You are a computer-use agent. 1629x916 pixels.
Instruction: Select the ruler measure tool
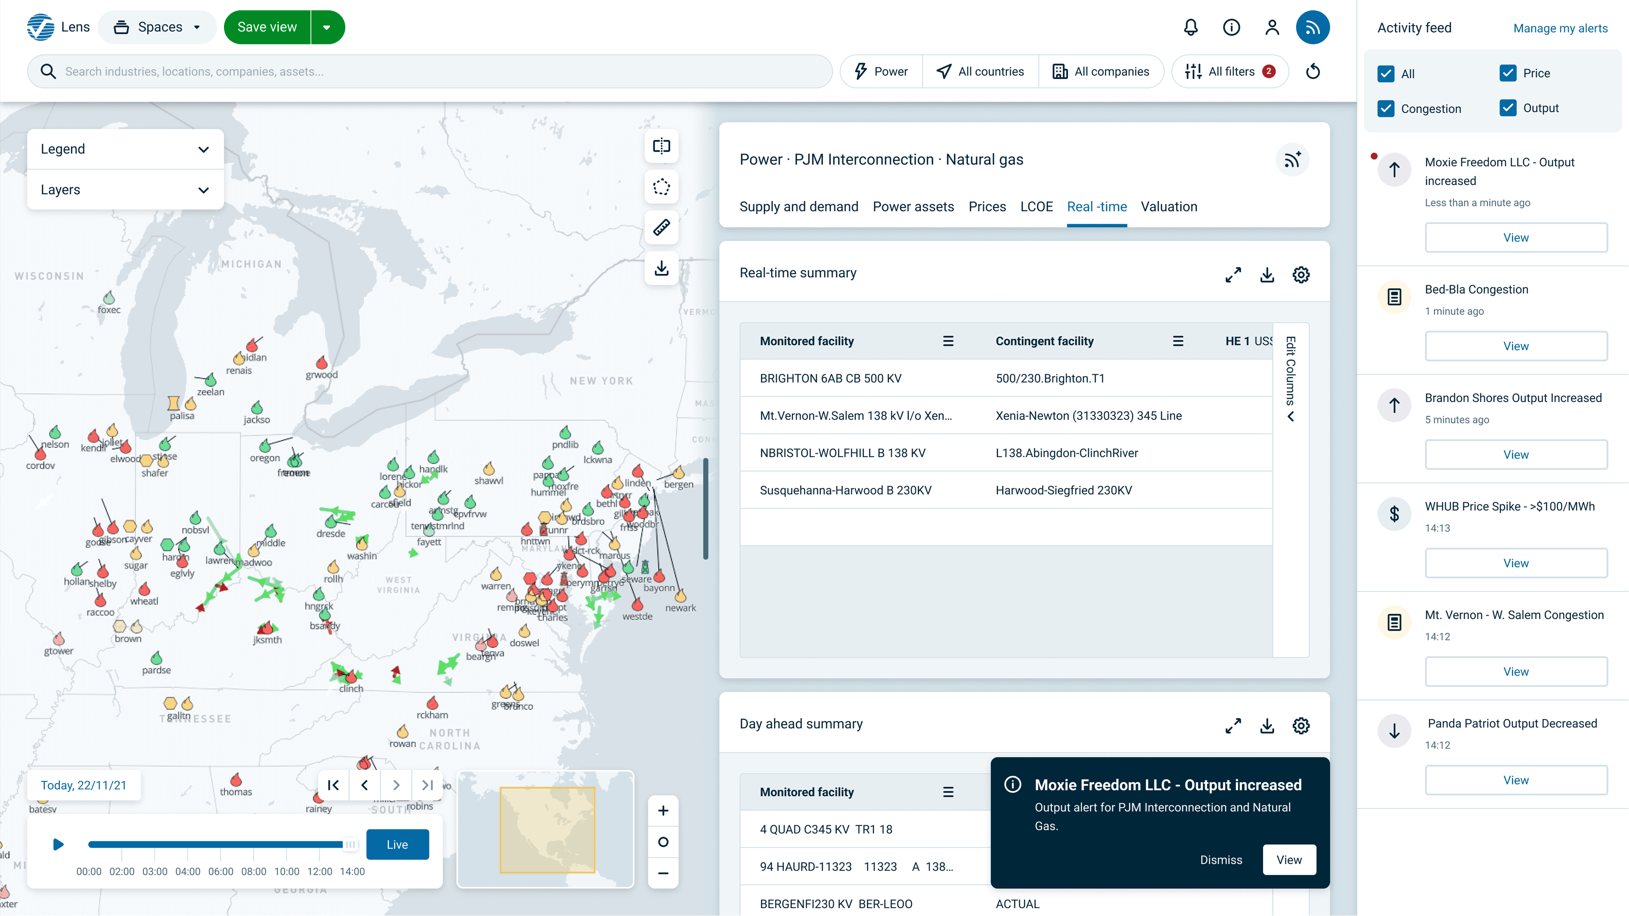[662, 228]
